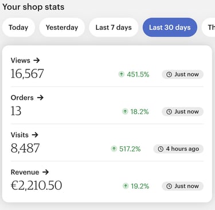215x210 pixels.
Task: Click the arrow icon beside Visits
Action: pos(35,135)
